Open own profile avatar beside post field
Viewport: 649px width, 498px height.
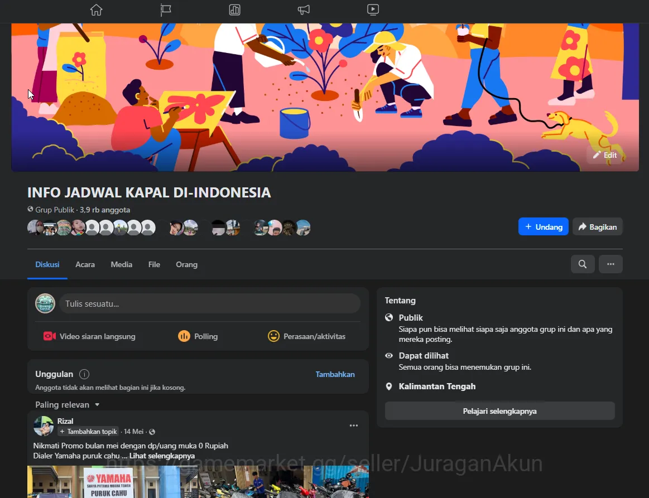(45, 303)
